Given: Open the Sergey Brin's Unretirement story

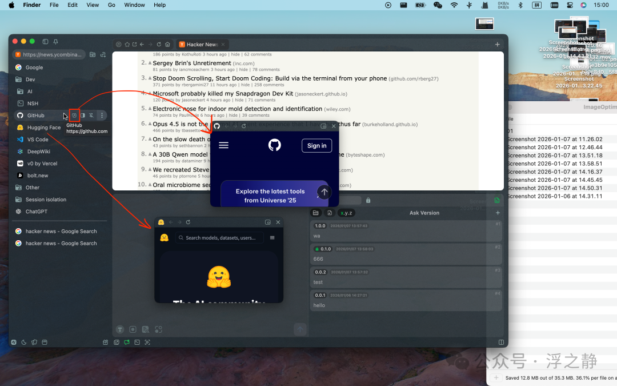Looking at the screenshot, I should click(x=192, y=63).
